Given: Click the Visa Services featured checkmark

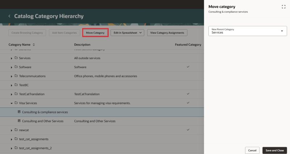Looking at the screenshot, I should click(188, 103).
